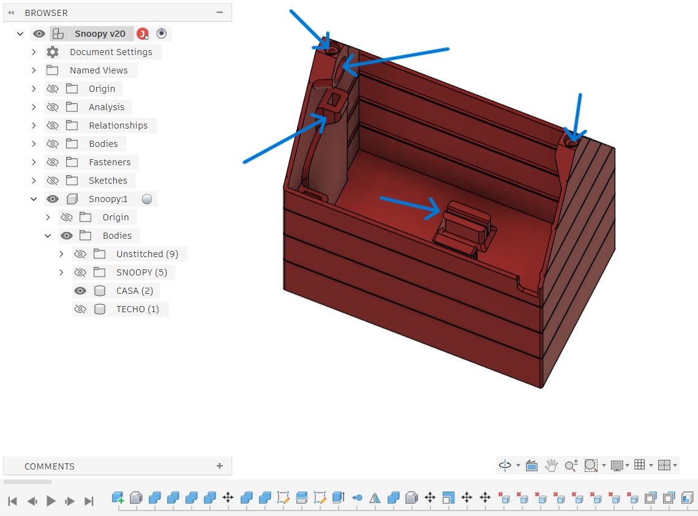Click the Snoopy v20 component icon
Screen dimensions: 698x516
(58, 34)
